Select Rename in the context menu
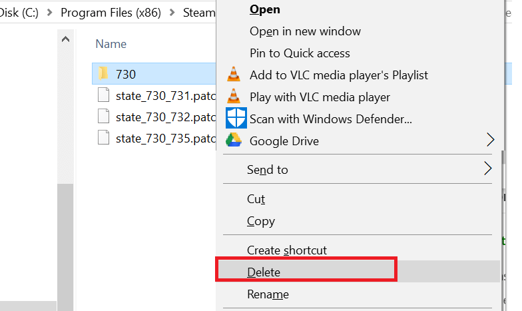Image resolution: width=522 pixels, height=311 pixels. tap(268, 294)
